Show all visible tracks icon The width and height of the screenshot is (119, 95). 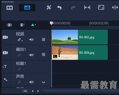click(x=9, y=25)
